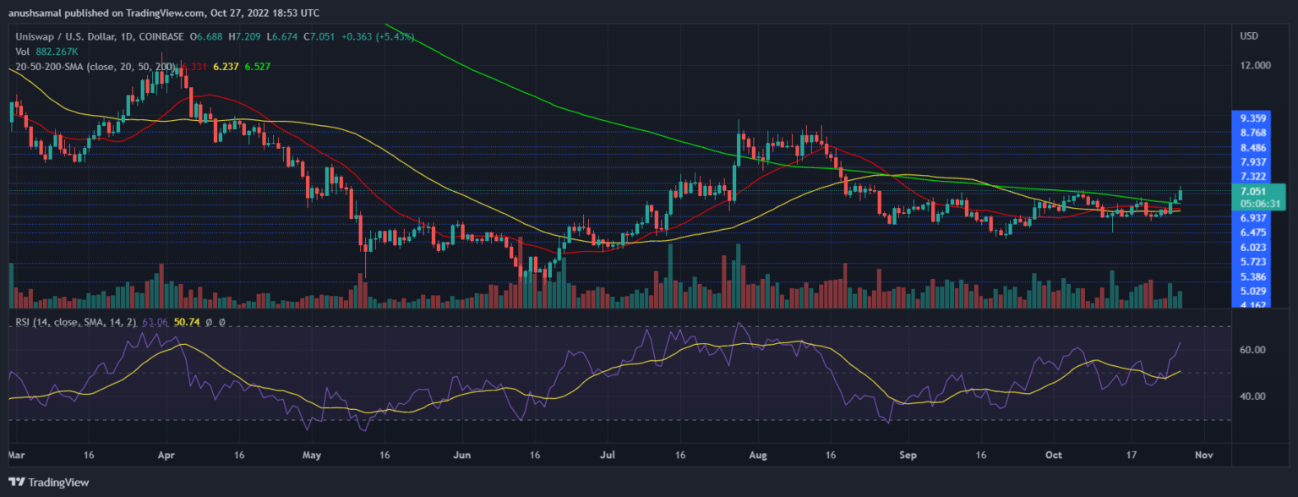The height and width of the screenshot is (497, 1298).
Task: Click the 7.937 horizontal line price label
Action: tap(1253, 161)
